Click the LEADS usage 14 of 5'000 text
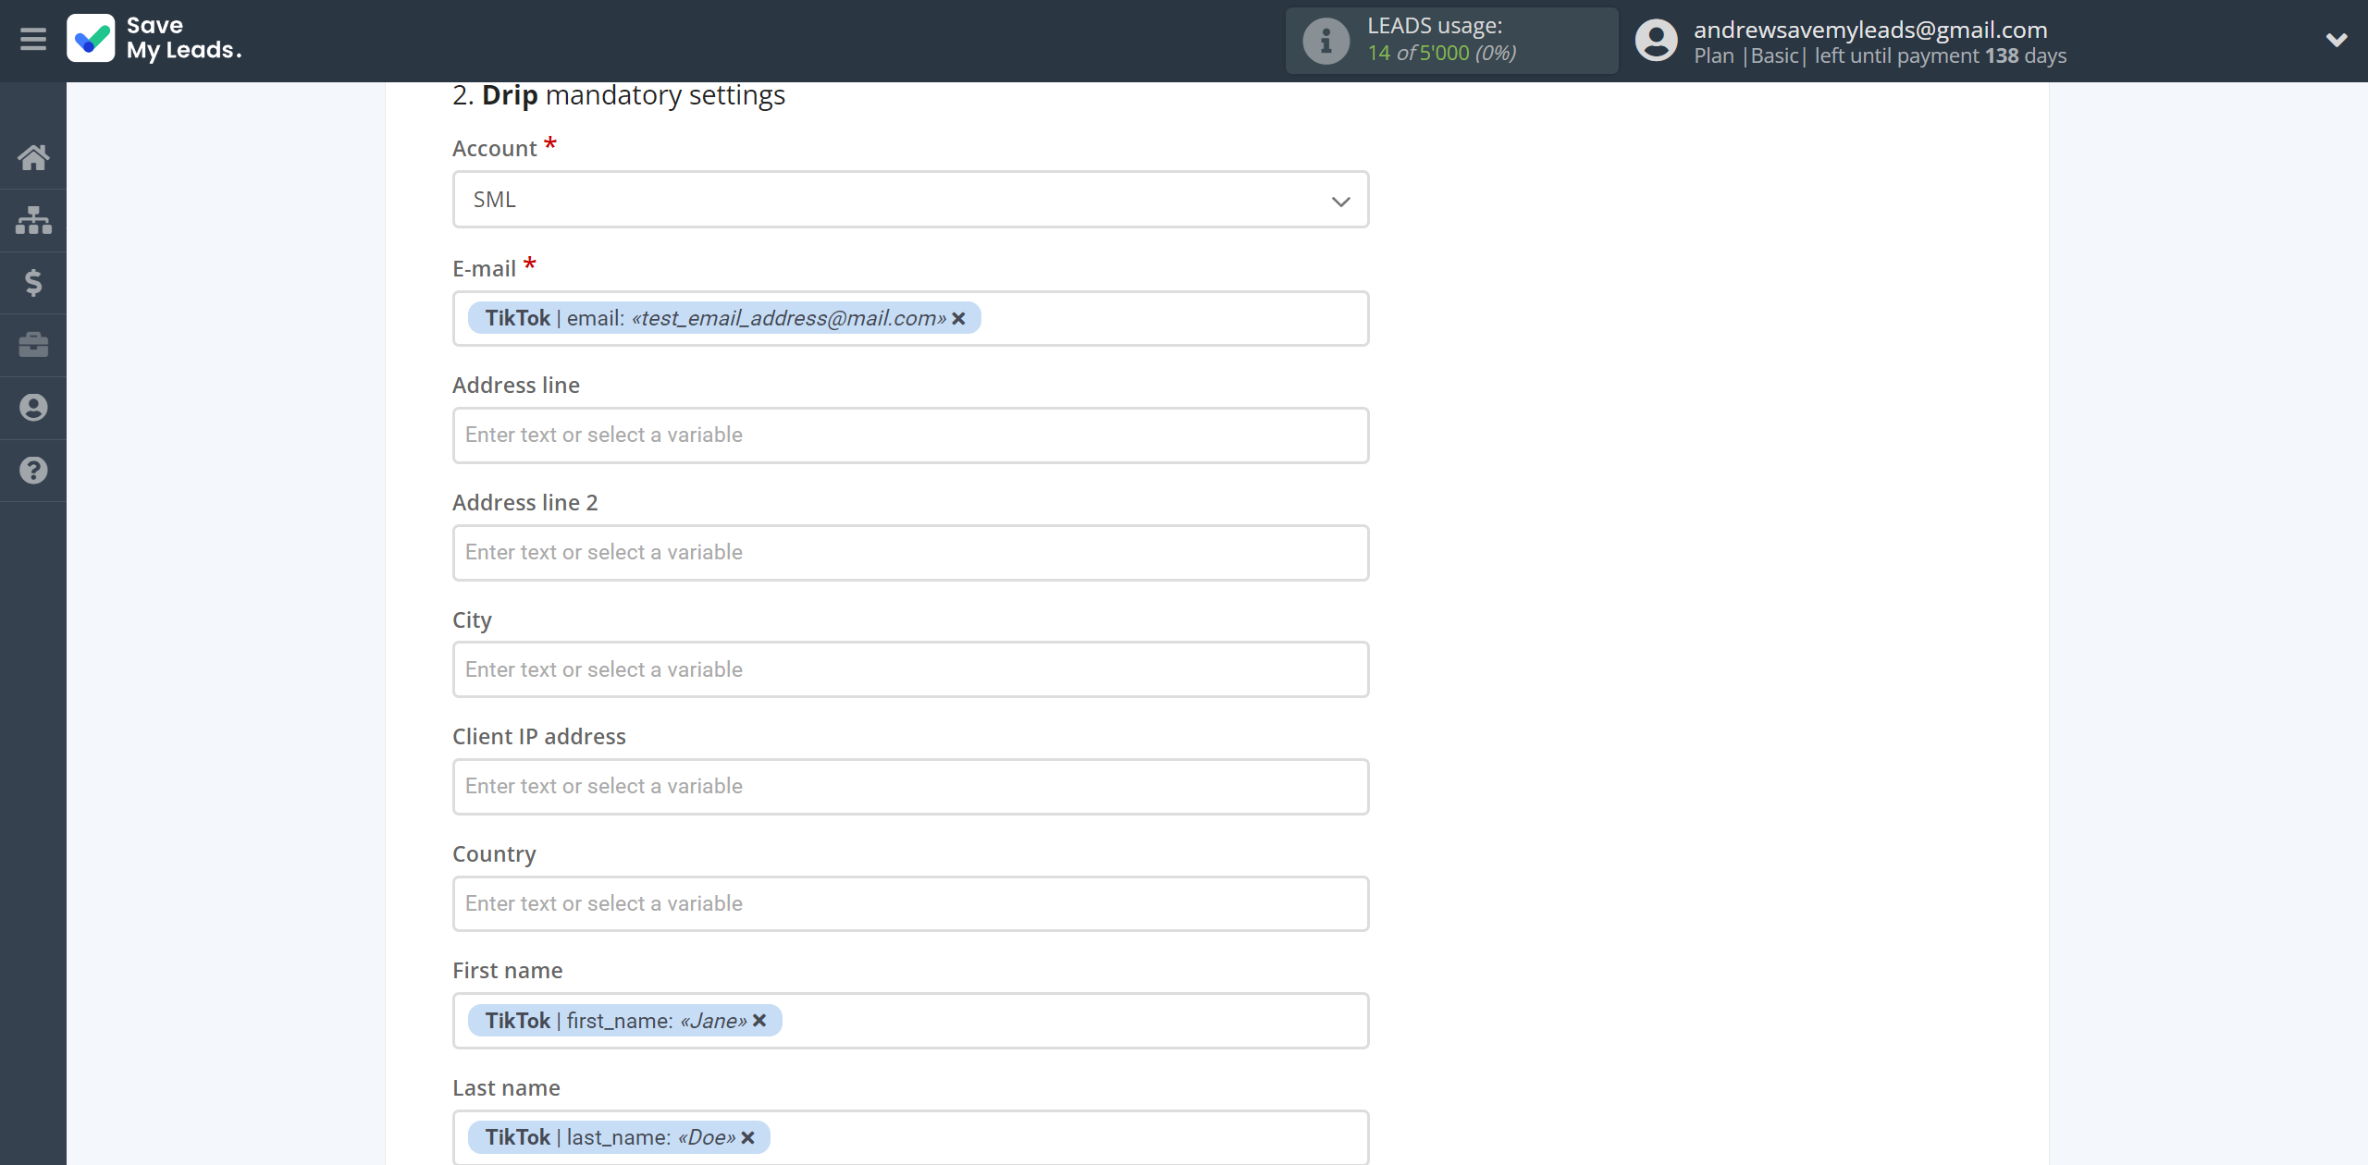Screen dimensions: 2368x1165 [1442, 53]
